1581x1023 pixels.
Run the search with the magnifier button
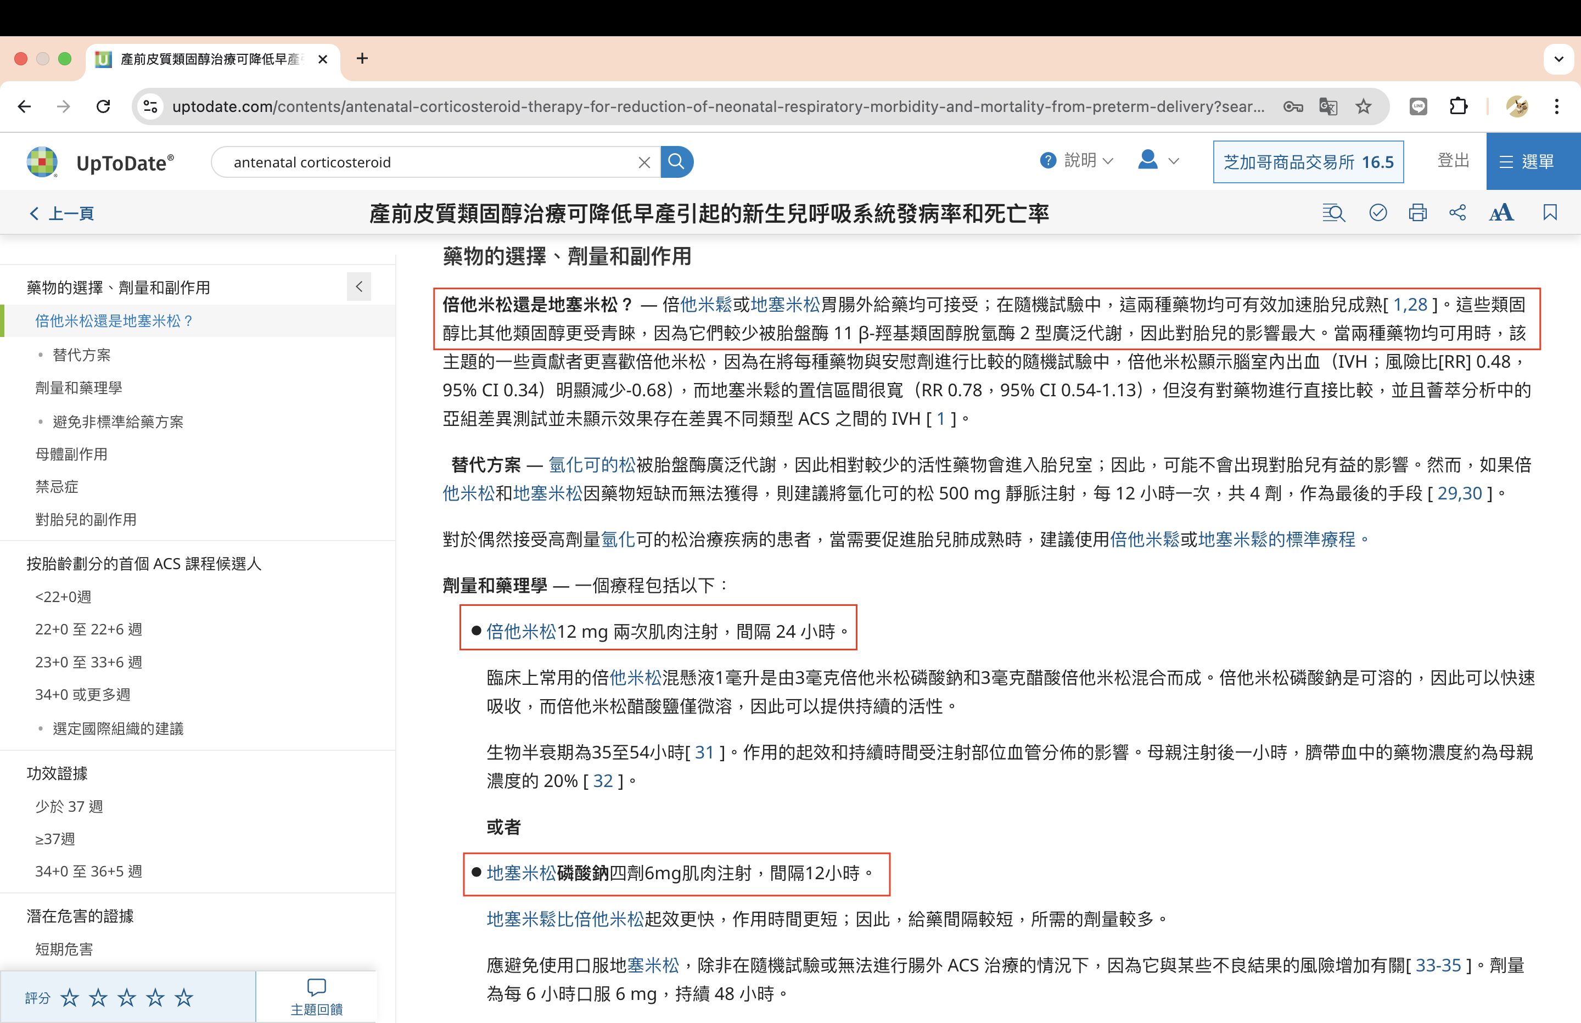click(676, 161)
